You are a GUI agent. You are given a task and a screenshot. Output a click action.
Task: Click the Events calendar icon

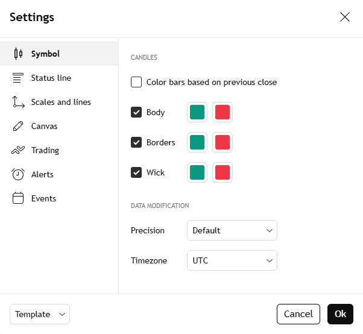[x=18, y=198]
